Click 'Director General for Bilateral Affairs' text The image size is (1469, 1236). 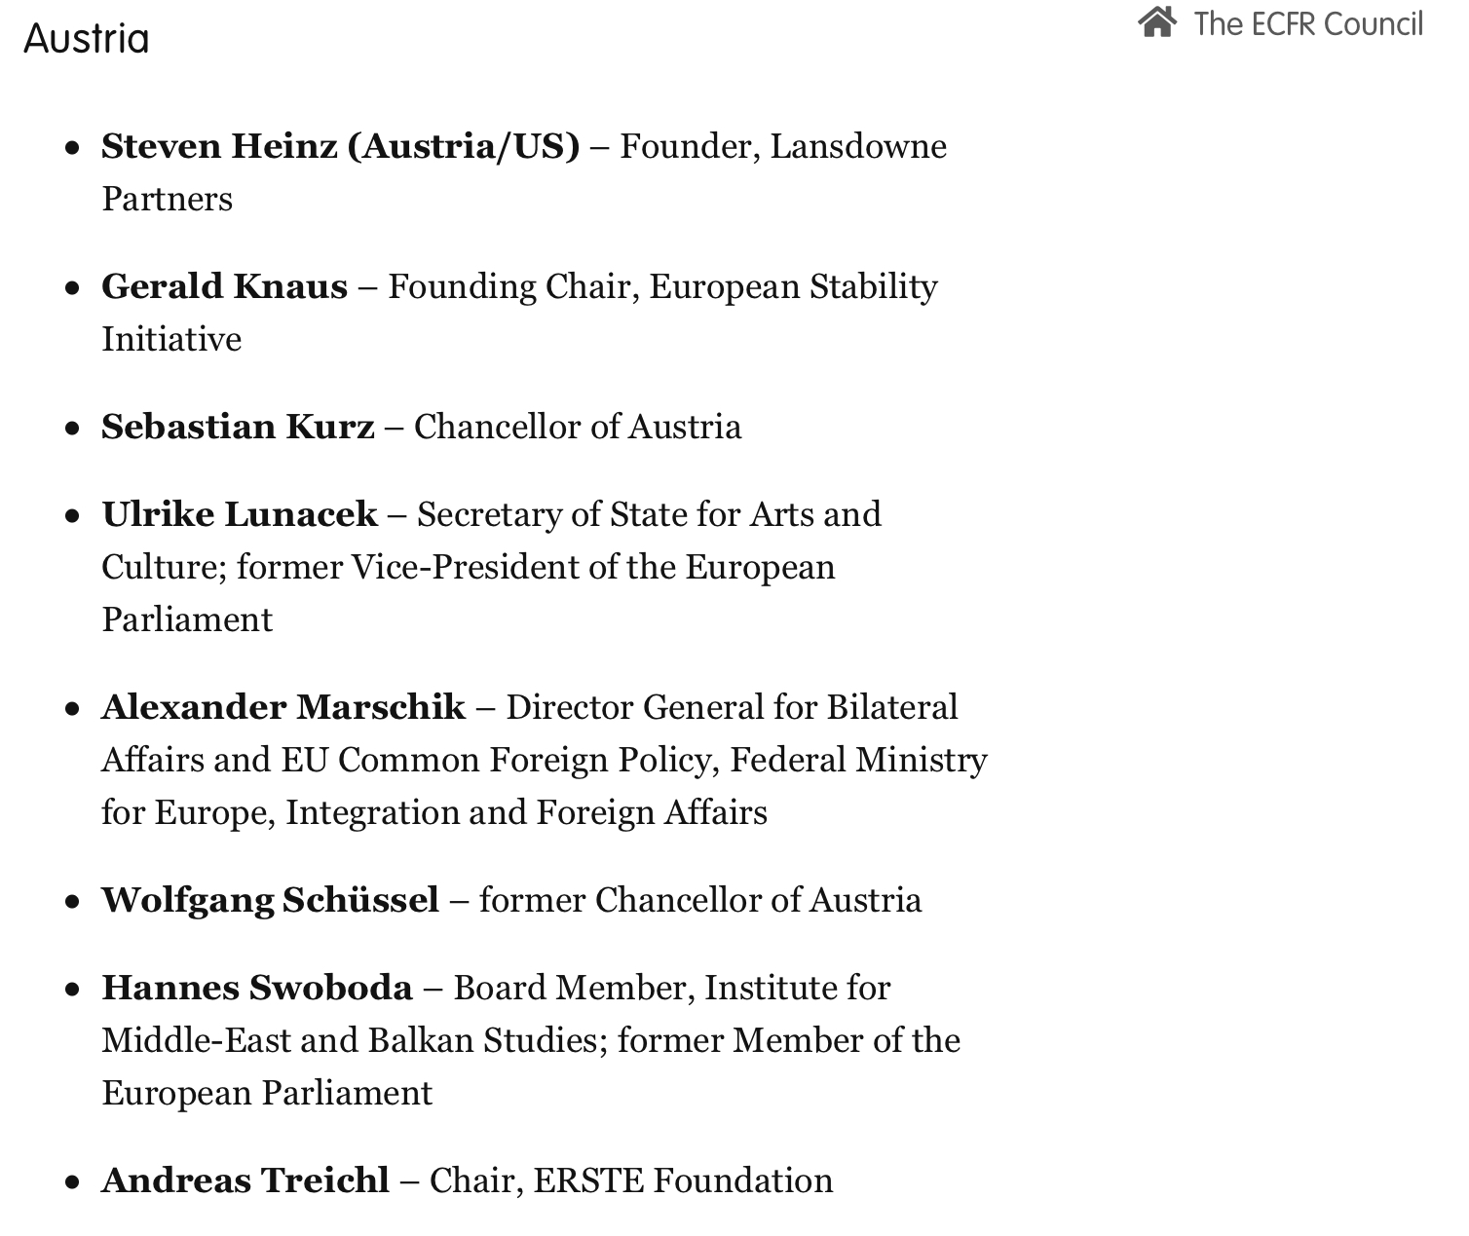tap(732, 707)
